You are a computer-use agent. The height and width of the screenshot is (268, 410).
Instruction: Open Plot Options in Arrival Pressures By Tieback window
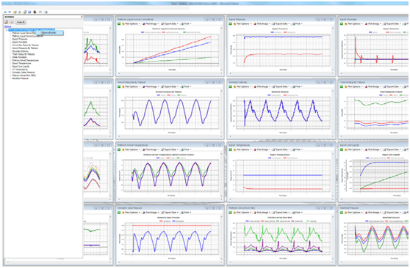[132, 86]
